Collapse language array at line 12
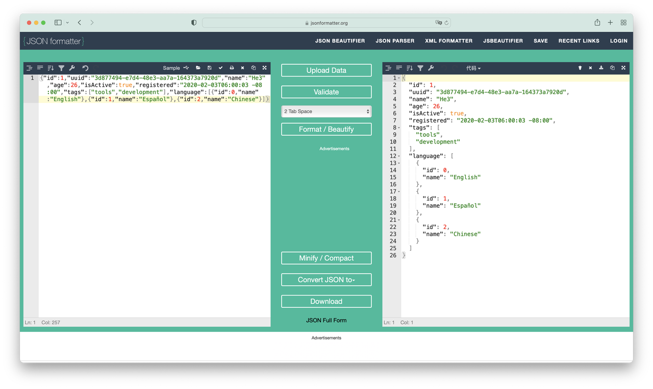Screen dimensions: 653x389 (399, 156)
